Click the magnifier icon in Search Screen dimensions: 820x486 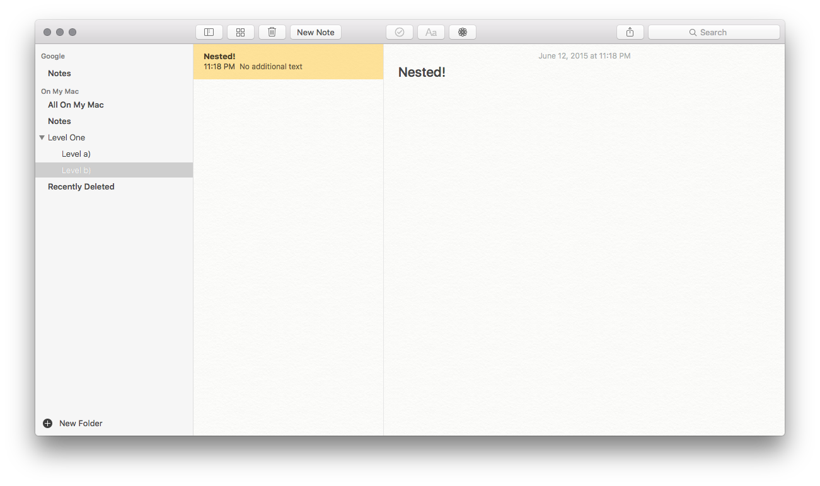693,32
